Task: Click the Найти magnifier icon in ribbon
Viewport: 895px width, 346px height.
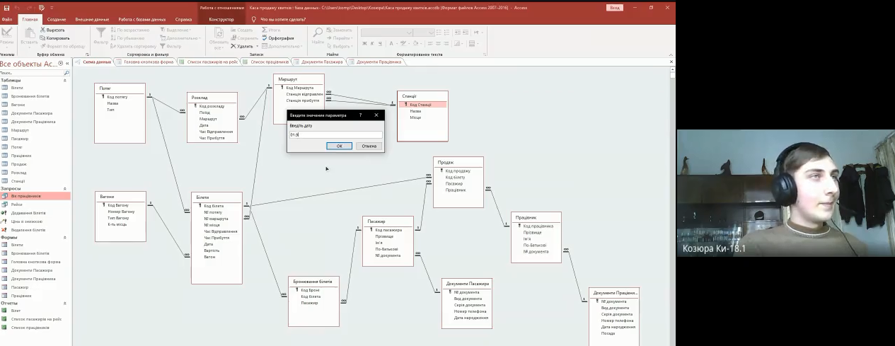Action: 318,33
